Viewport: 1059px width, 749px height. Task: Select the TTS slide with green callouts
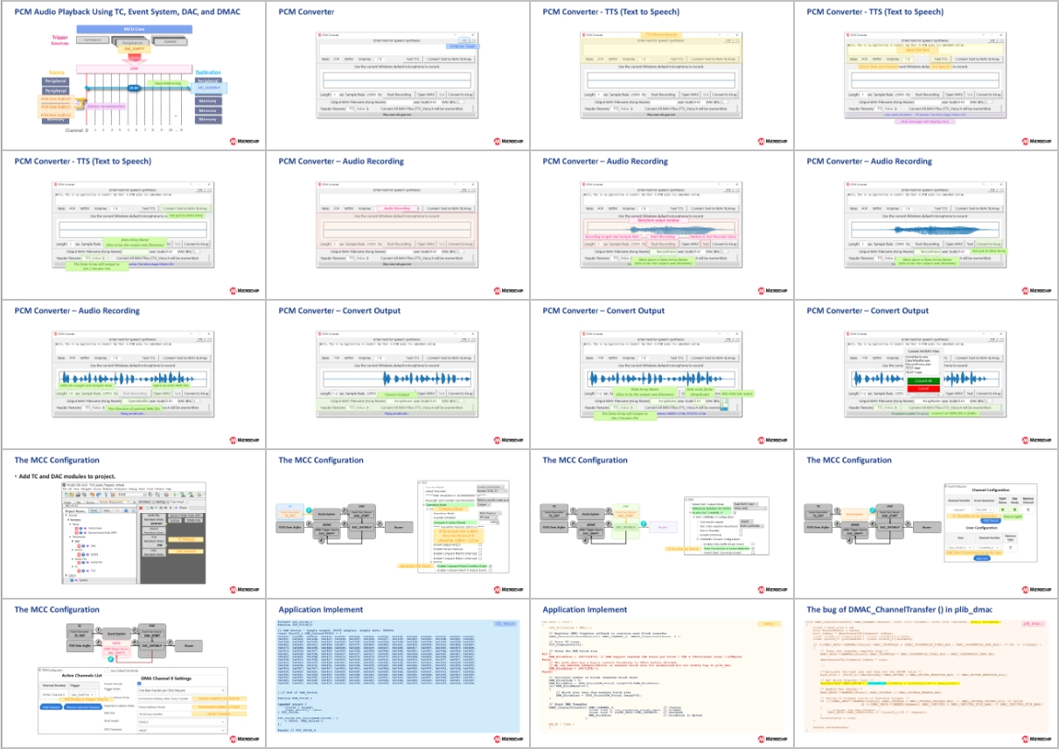coord(133,225)
